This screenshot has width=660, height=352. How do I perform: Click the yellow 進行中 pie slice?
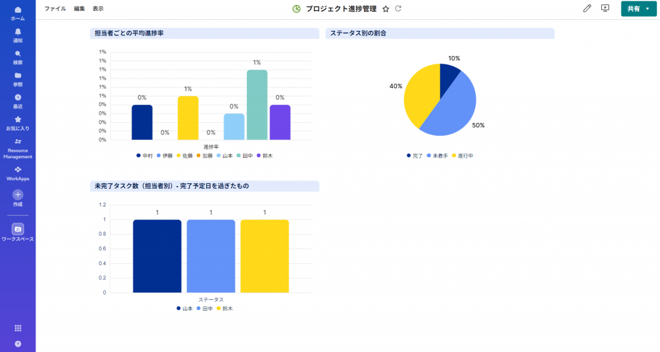click(x=420, y=97)
